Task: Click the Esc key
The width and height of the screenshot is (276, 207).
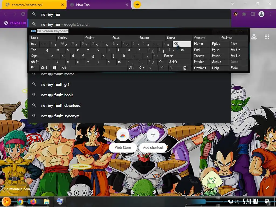Action: [x=34, y=44]
